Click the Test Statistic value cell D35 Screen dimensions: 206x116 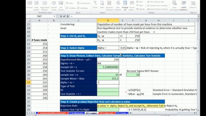tap(108, 94)
